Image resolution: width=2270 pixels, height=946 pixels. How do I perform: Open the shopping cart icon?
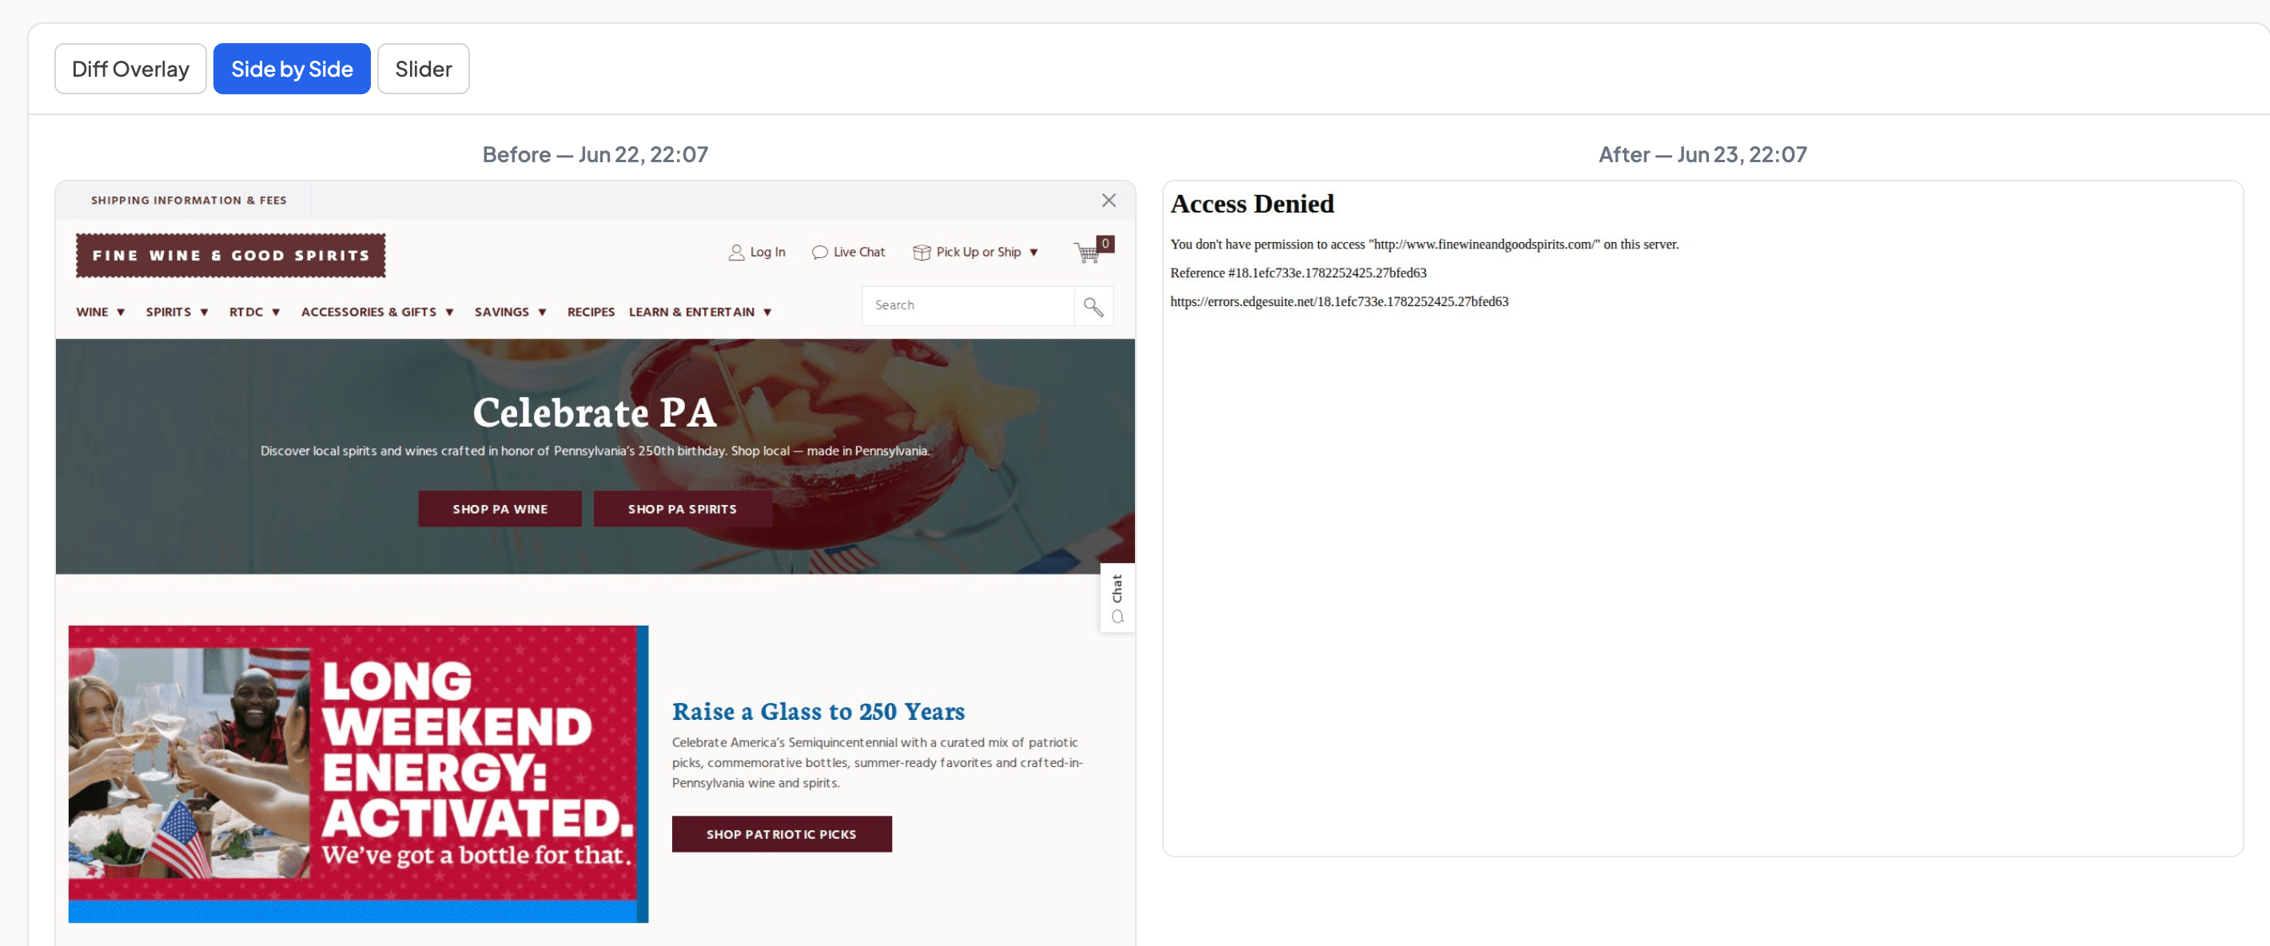1093,251
